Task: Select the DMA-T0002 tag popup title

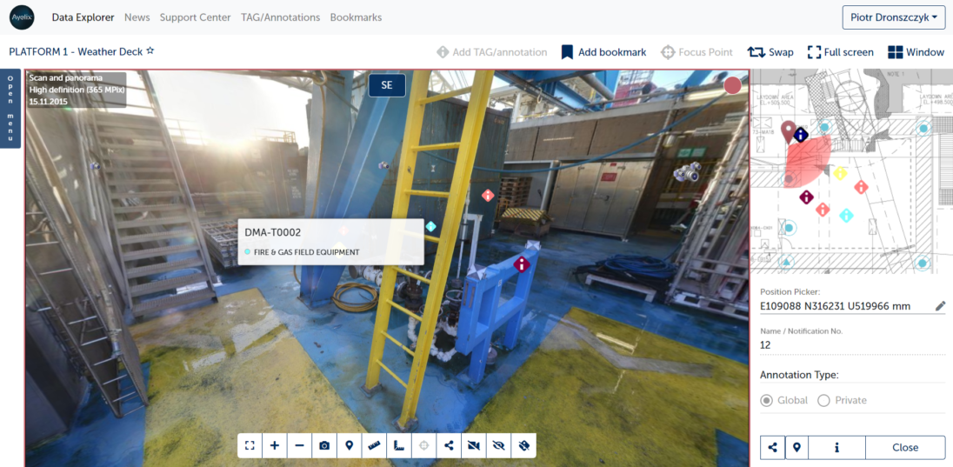Action: pos(273,232)
